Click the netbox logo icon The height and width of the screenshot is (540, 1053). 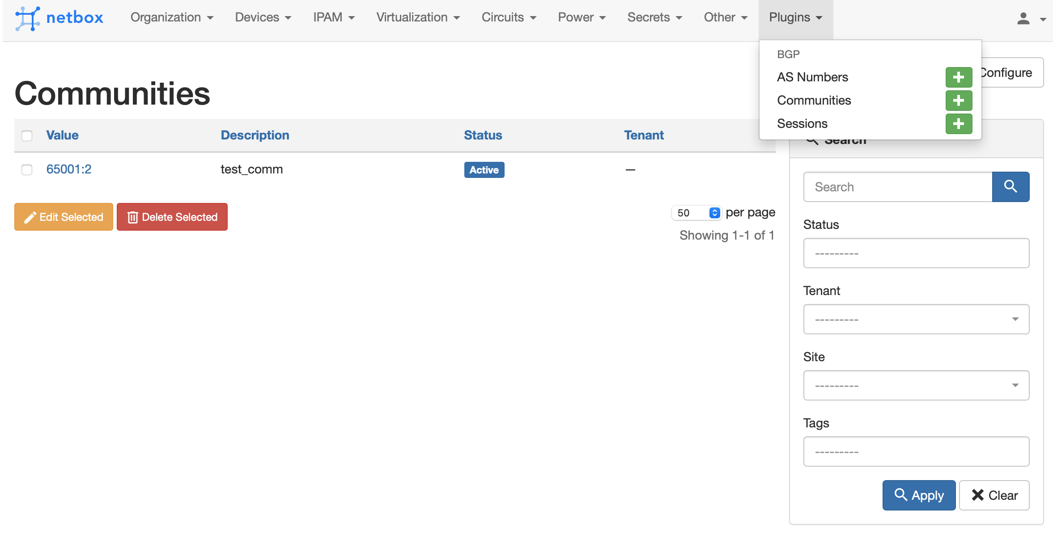[x=27, y=18]
